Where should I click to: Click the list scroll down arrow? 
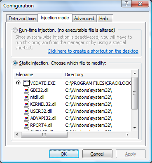[135, 128]
